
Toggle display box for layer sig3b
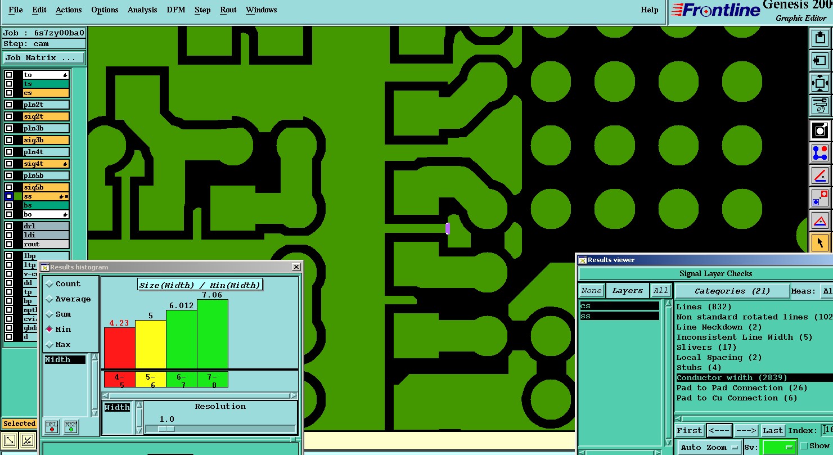click(9, 140)
